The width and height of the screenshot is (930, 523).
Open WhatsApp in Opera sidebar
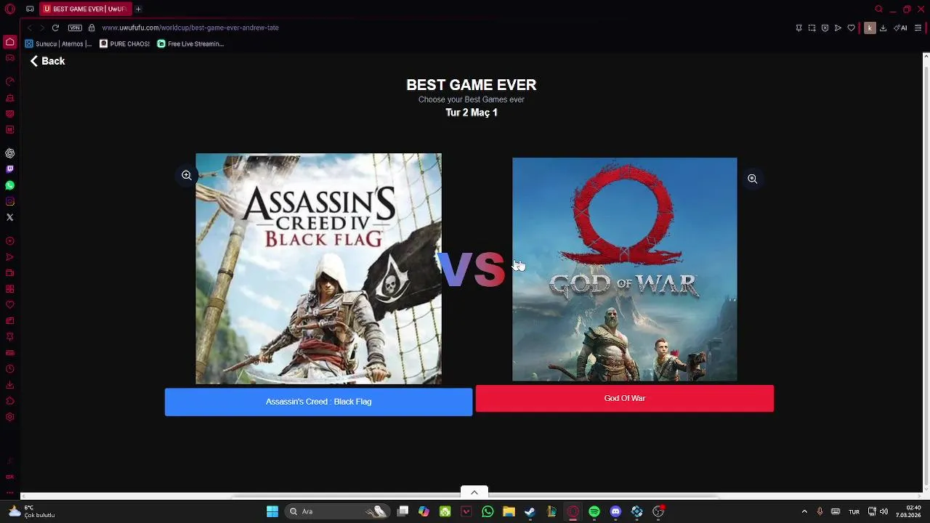click(9, 185)
